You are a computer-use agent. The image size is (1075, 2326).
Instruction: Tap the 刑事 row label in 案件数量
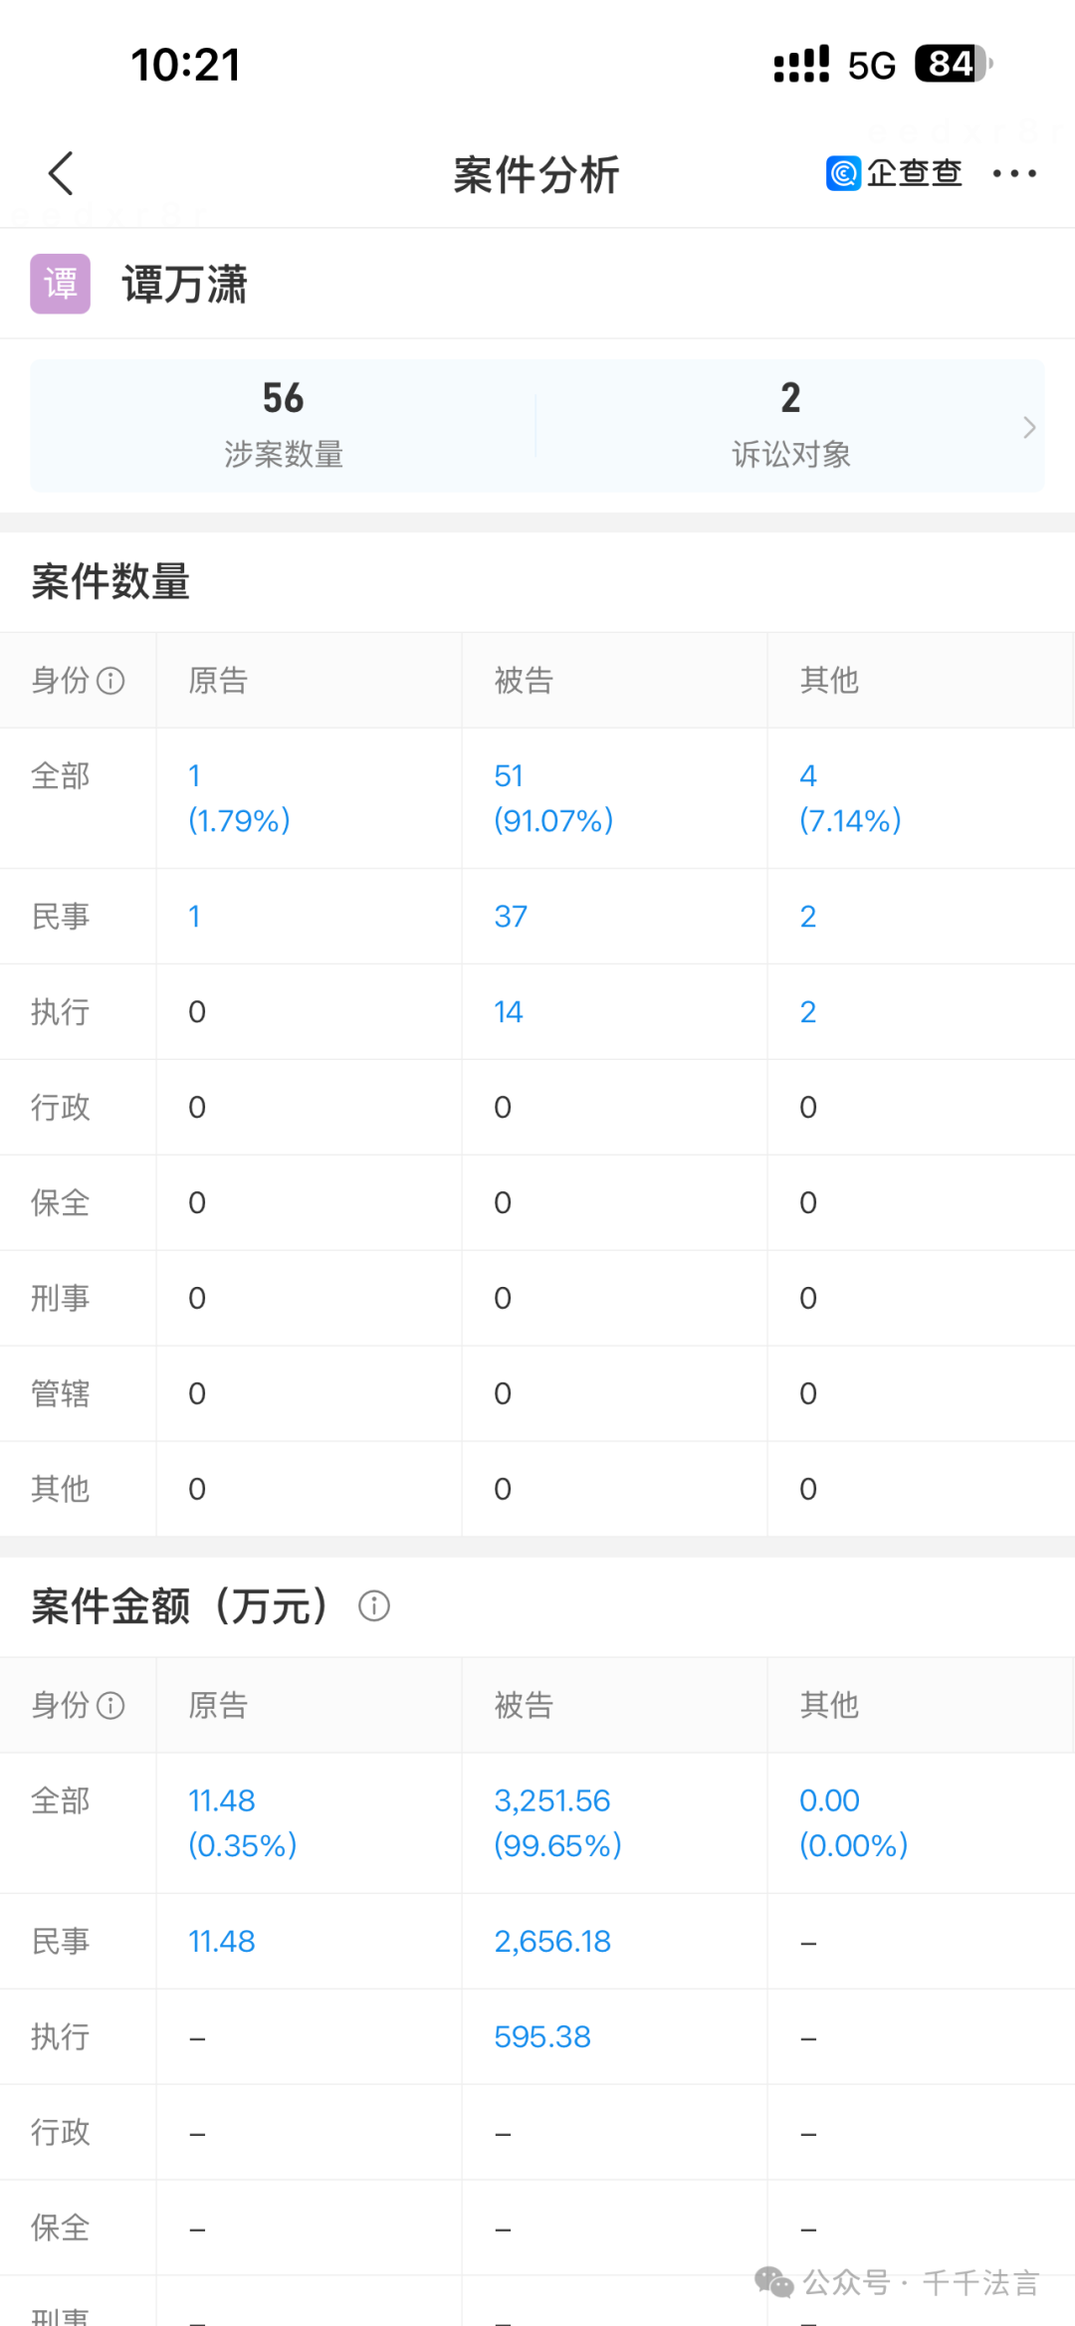[x=61, y=1299]
